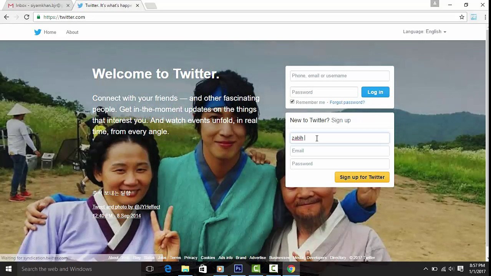Go back with the browser back arrow
Viewport: 491px width, 276px height.
click(x=7, y=17)
